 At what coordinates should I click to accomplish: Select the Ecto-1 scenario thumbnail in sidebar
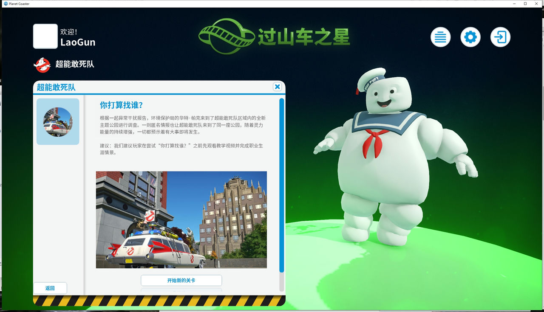(58, 122)
